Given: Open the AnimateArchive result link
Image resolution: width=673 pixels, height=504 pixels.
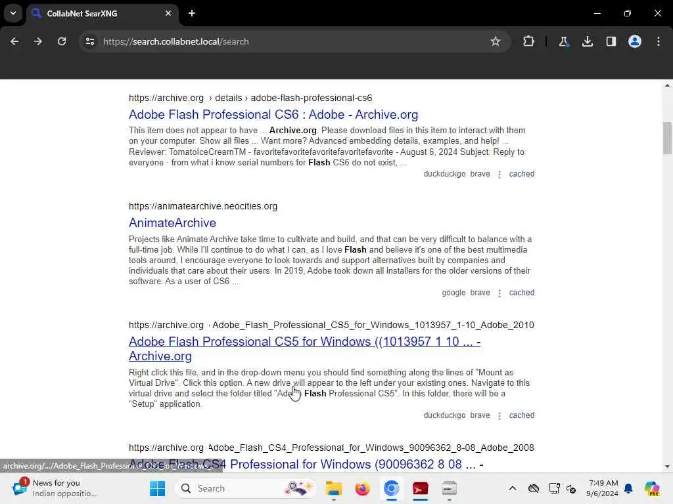Looking at the screenshot, I should click(172, 223).
